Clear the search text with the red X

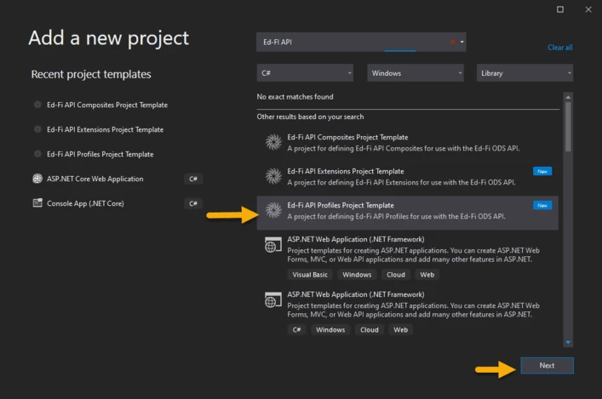(453, 42)
